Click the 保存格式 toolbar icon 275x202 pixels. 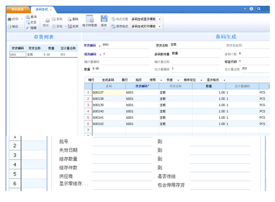click(x=114, y=26)
